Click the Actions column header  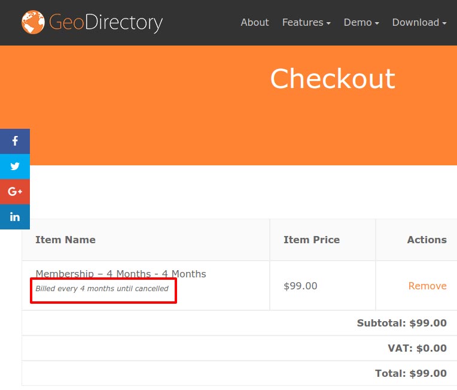pyautogui.click(x=426, y=240)
